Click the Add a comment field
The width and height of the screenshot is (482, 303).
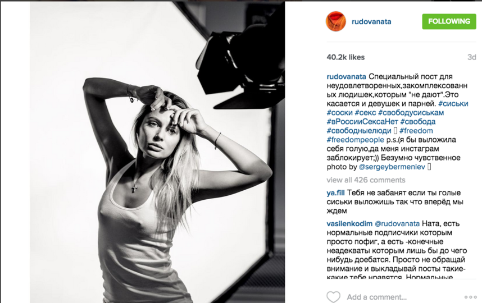376,297
